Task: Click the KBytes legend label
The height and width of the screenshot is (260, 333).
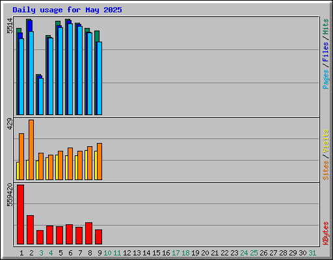Action: coord(325,233)
